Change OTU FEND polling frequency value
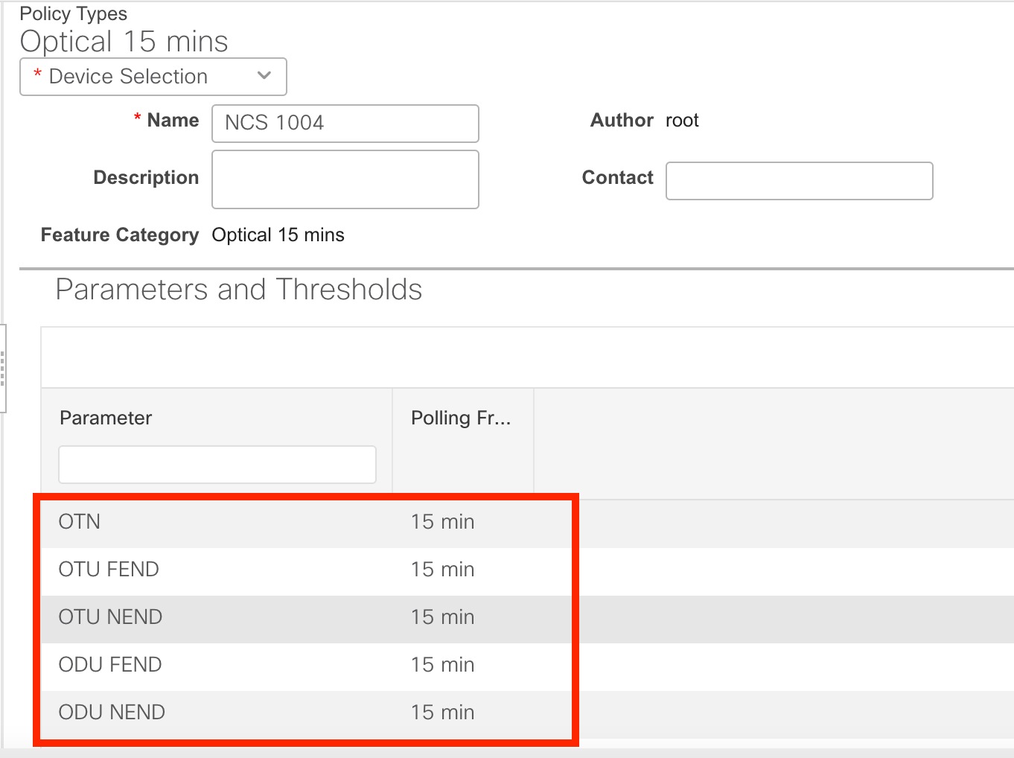1014x758 pixels. click(443, 570)
